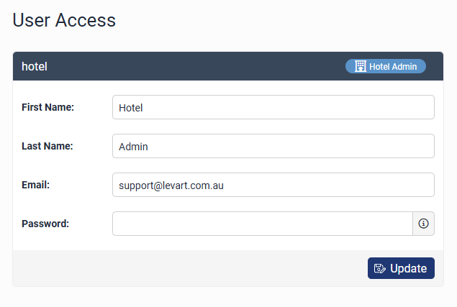Image resolution: width=457 pixels, height=307 pixels.
Task: Click the Email label
Action: [36, 185]
